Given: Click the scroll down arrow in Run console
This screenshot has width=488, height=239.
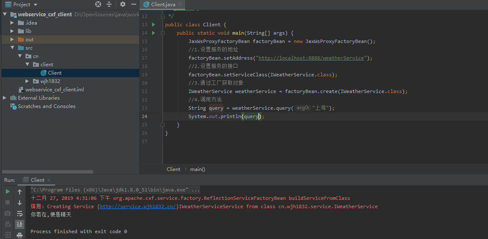Looking at the screenshot, I should 20,203.
